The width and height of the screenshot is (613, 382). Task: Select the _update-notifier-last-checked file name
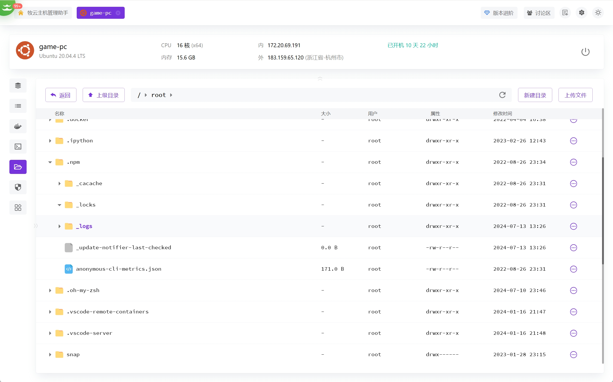(124, 247)
